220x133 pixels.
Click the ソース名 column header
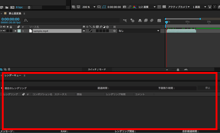pos(34,27)
